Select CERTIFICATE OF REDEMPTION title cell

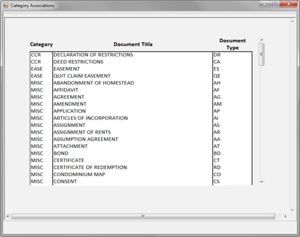pos(90,168)
